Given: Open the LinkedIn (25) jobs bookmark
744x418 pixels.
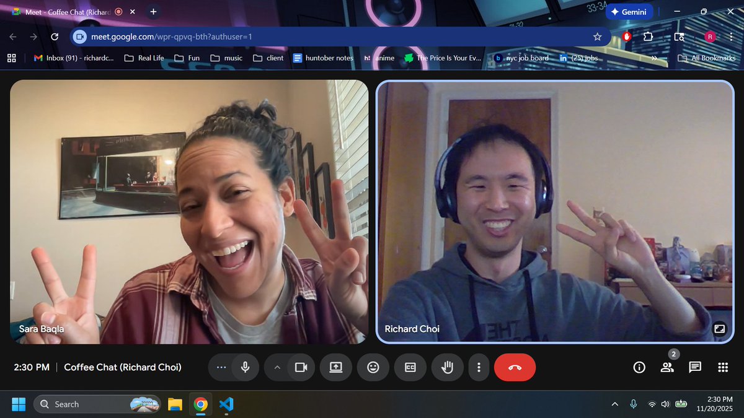Looking at the screenshot, I should coord(578,58).
